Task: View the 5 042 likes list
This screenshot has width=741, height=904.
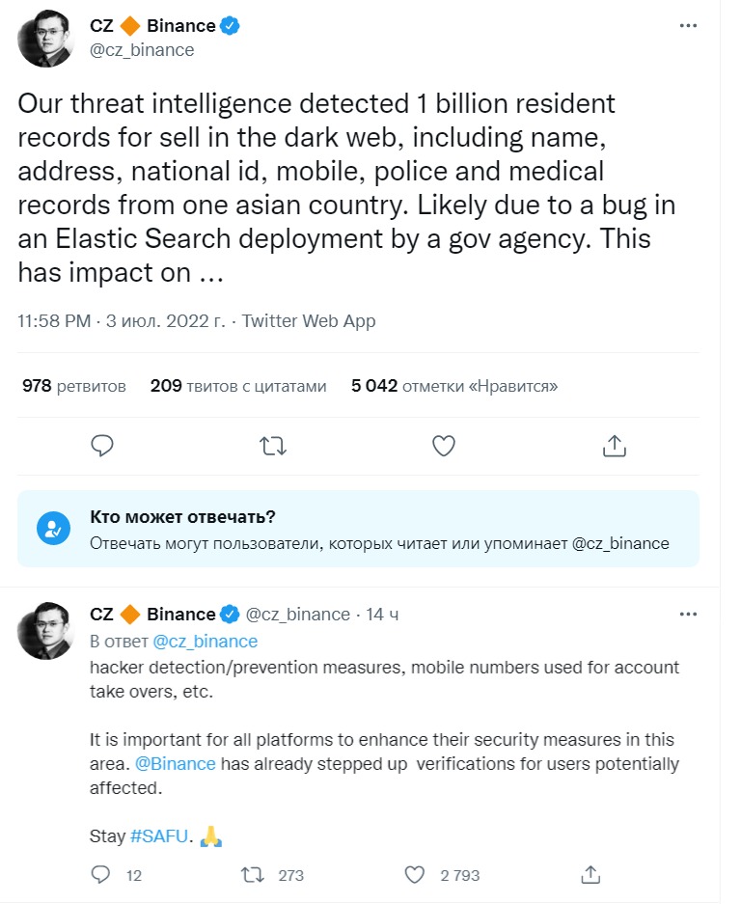Action: (x=454, y=386)
